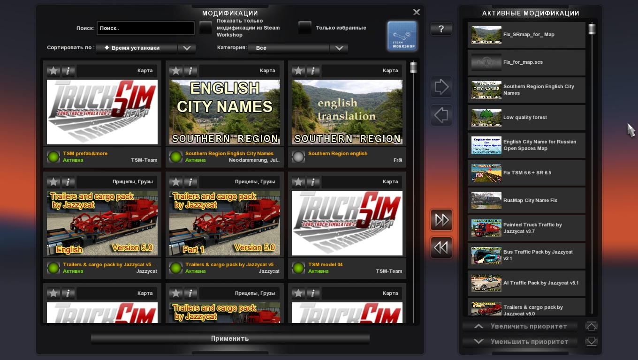Click the active mods scrollbar handle
This screenshot has width=638, height=360.
(x=592, y=29)
